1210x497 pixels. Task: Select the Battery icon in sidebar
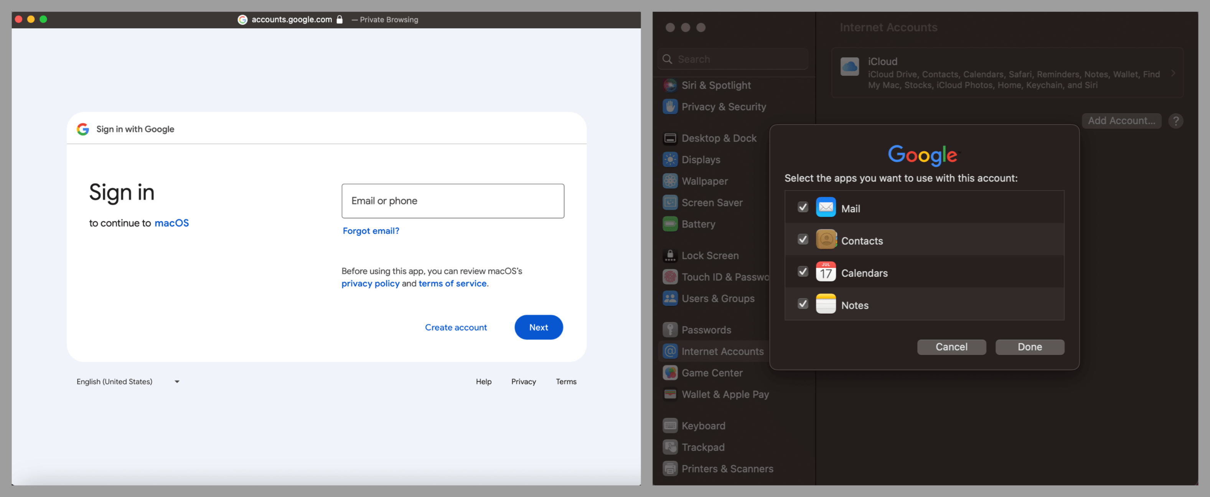[x=670, y=224]
